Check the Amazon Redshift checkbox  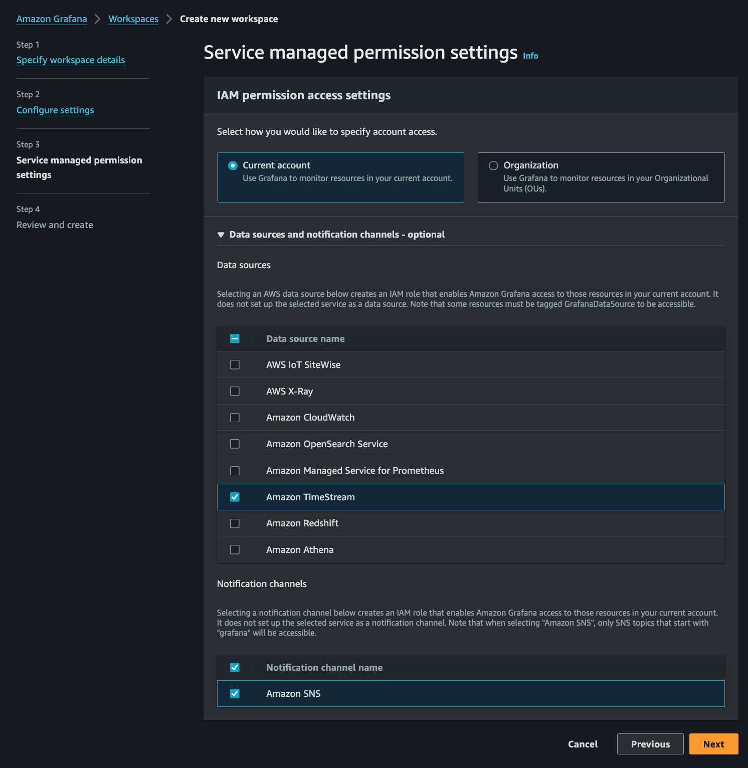[x=235, y=523]
